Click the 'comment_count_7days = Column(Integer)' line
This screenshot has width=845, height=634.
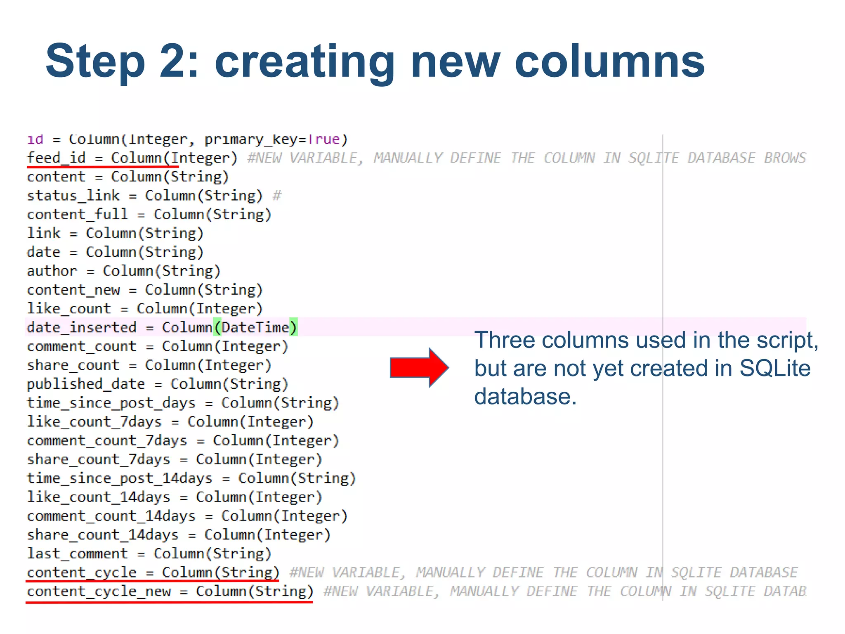point(183,441)
